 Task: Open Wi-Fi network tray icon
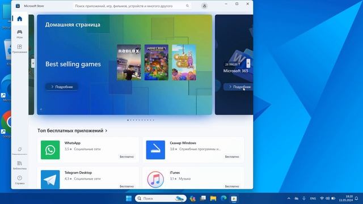click(x=322, y=198)
